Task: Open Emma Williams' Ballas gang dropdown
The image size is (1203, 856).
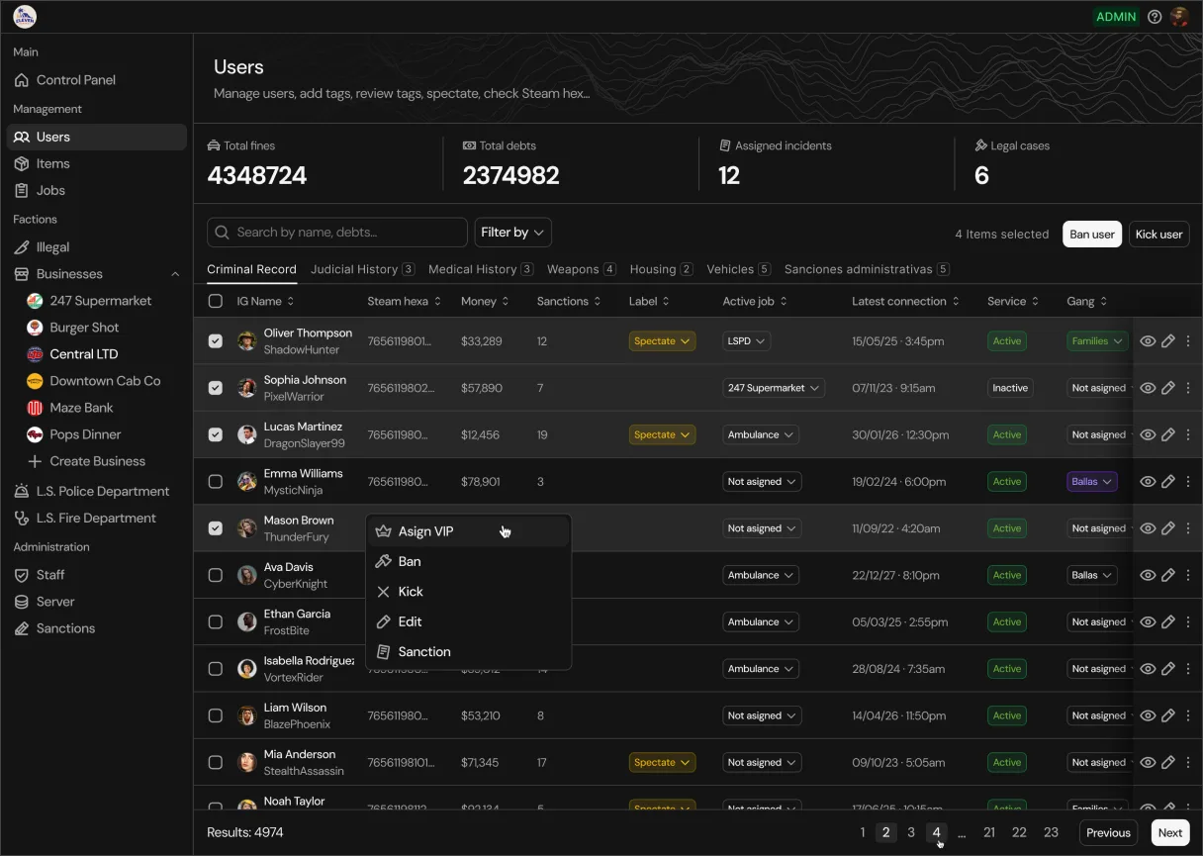Action: click(1092, 482)
